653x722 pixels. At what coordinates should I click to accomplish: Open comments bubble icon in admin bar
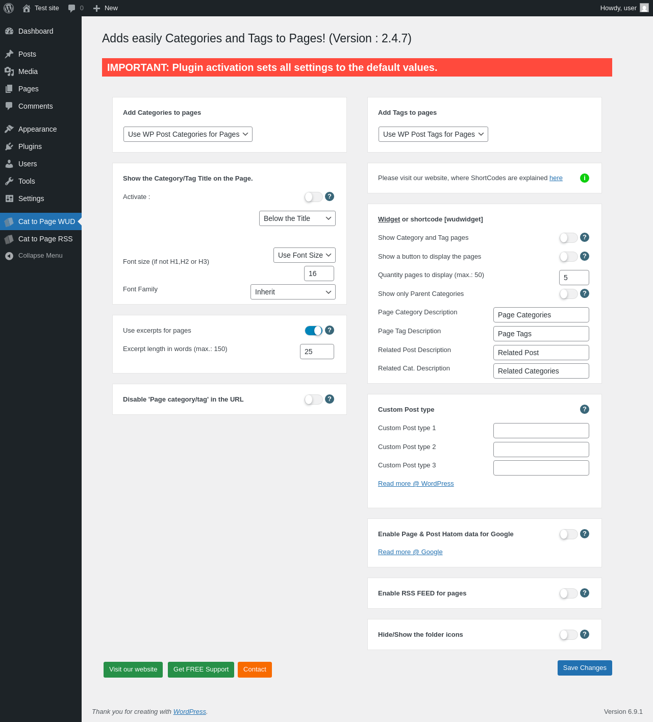click(x=72, y=8)
